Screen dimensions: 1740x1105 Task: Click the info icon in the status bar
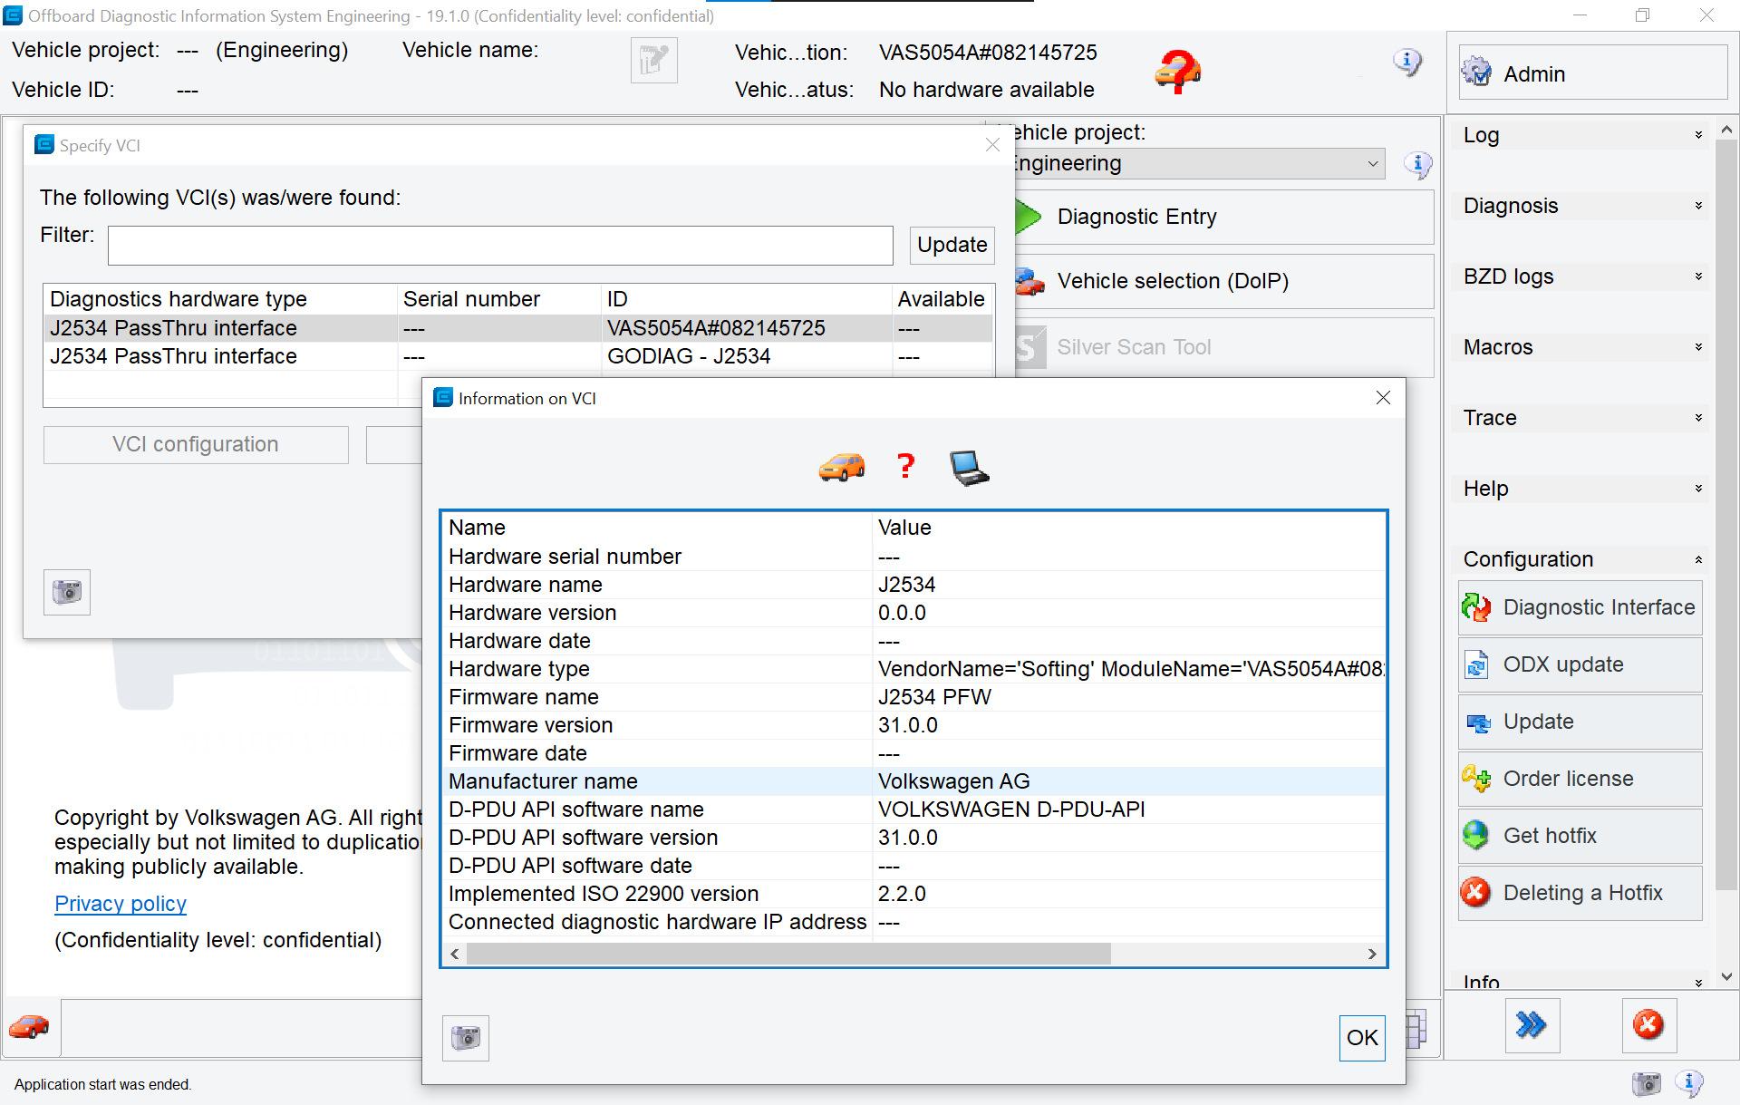[1689, 1082]
